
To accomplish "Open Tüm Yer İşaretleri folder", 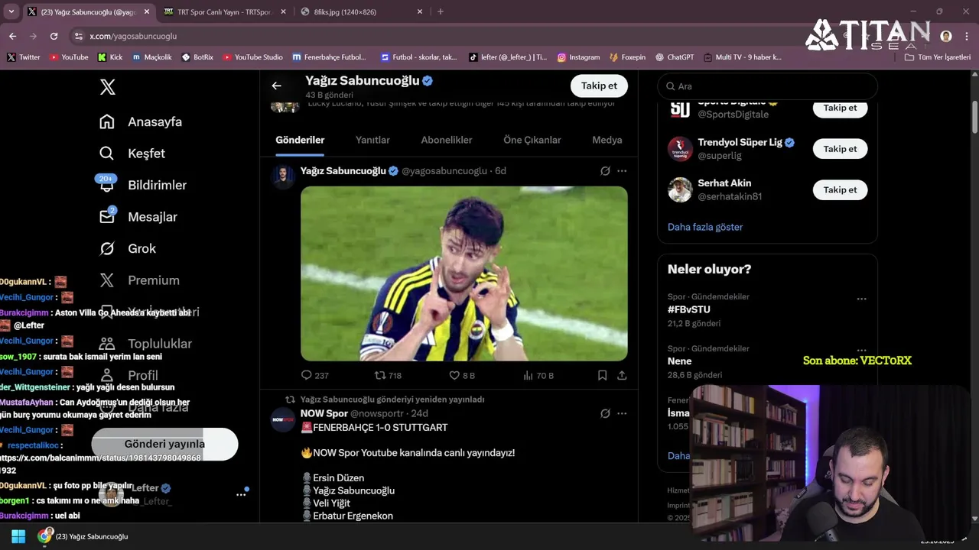I will point(938,57).
